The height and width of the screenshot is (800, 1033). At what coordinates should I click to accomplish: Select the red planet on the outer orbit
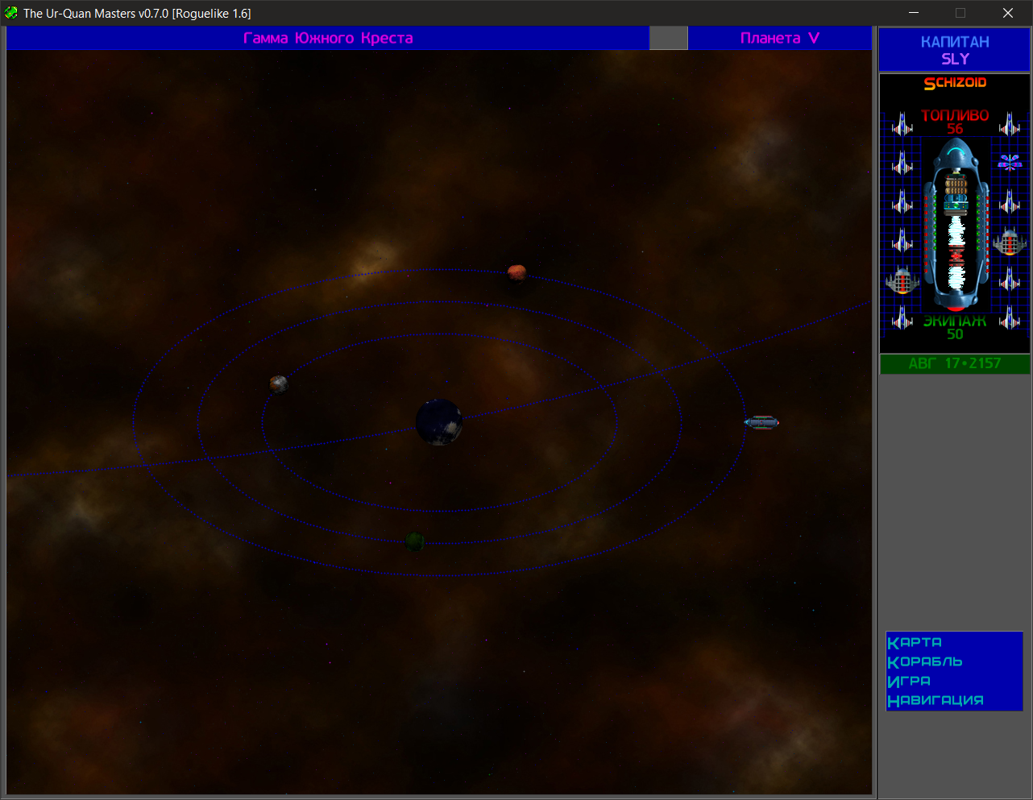tap(516, 272)
